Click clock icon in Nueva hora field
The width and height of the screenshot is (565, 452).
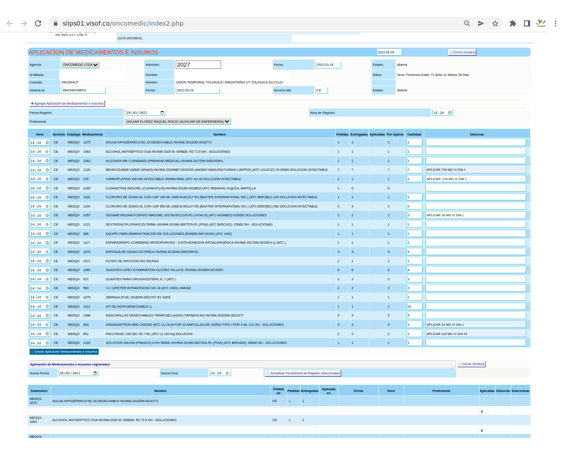(227, 373)
